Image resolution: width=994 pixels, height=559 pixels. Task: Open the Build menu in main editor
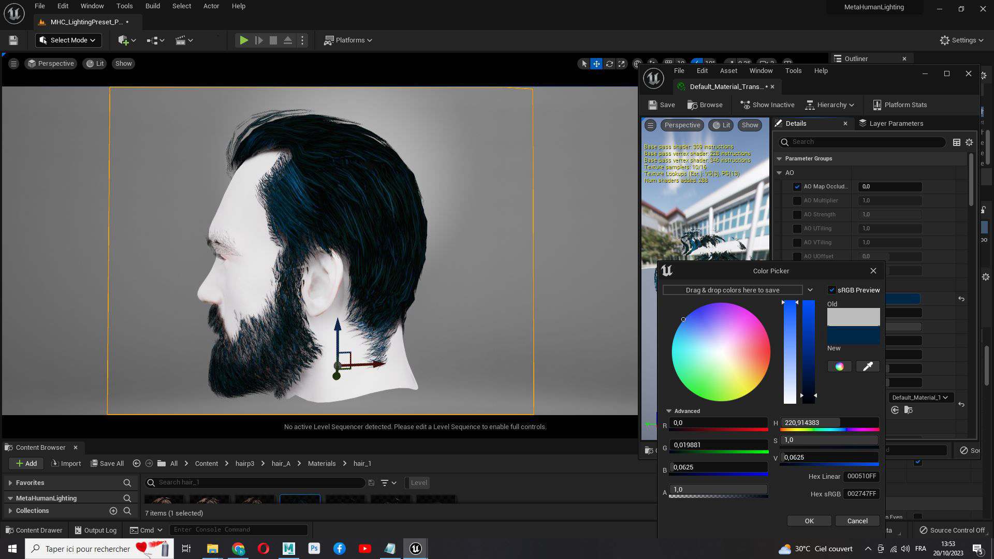click(x=152, y=6)
